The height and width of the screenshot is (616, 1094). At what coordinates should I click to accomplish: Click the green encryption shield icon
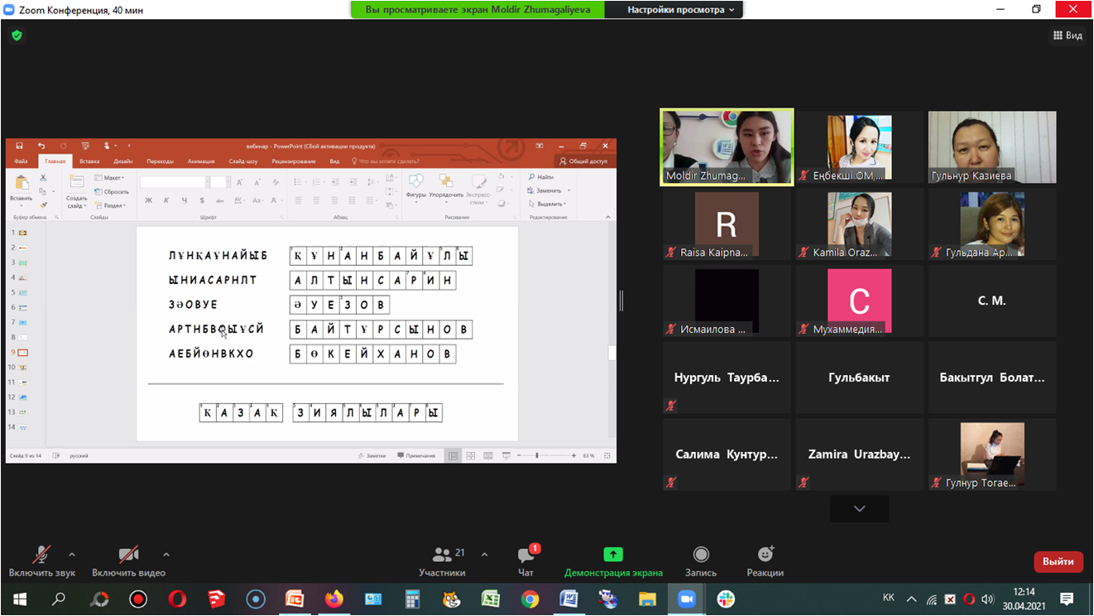[x=17, y=36]
